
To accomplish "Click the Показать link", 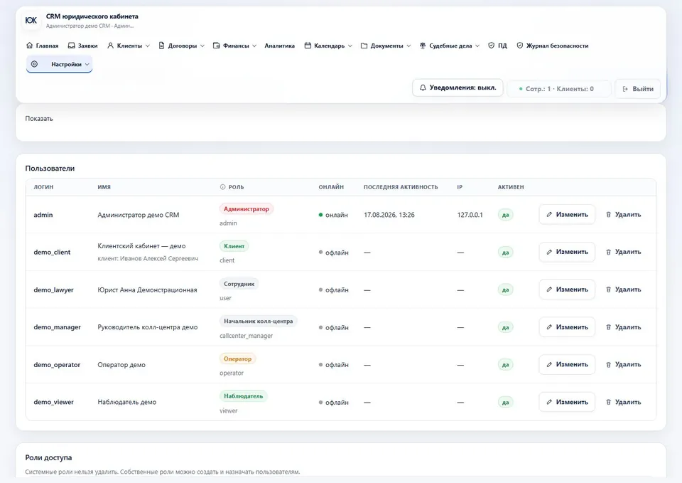I will click(38, 119).
